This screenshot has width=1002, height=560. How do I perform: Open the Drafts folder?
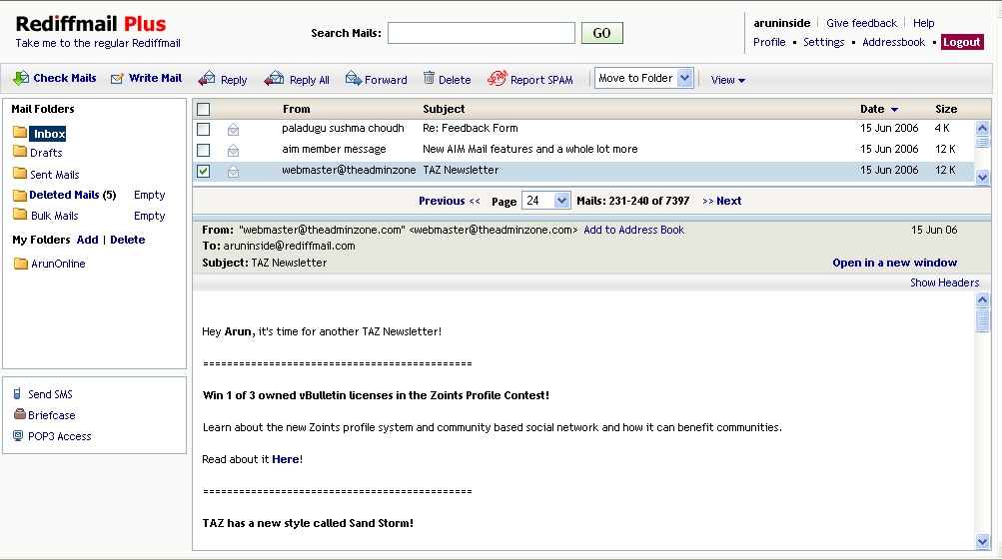tap(46, 153)
